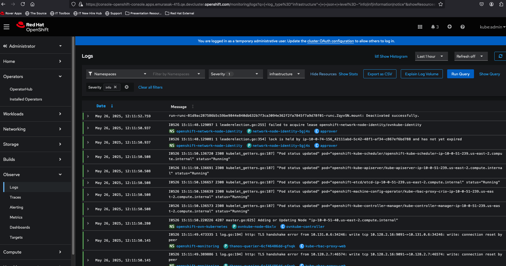The height and width of the screenshot is (266, 506).
Task: Toggle Show Histogram
Action: point(391,56)
